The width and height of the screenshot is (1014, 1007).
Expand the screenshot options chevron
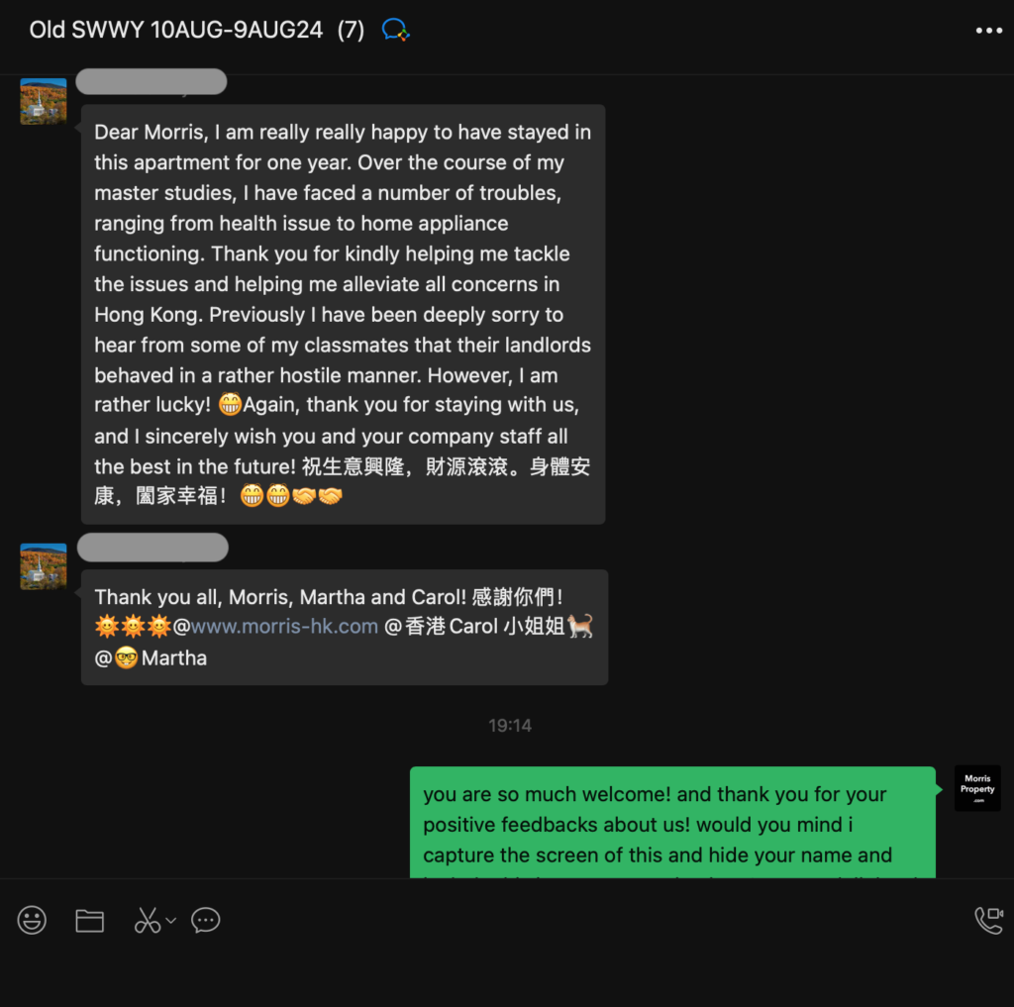click(x=170, y=920)
